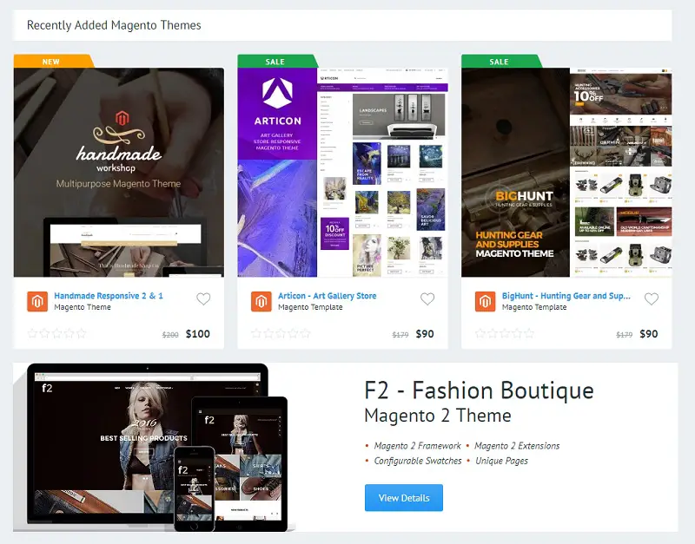Click the Configurable Swatches bullet
Viewport: 695px width, 544px height.
pos(418,461)
